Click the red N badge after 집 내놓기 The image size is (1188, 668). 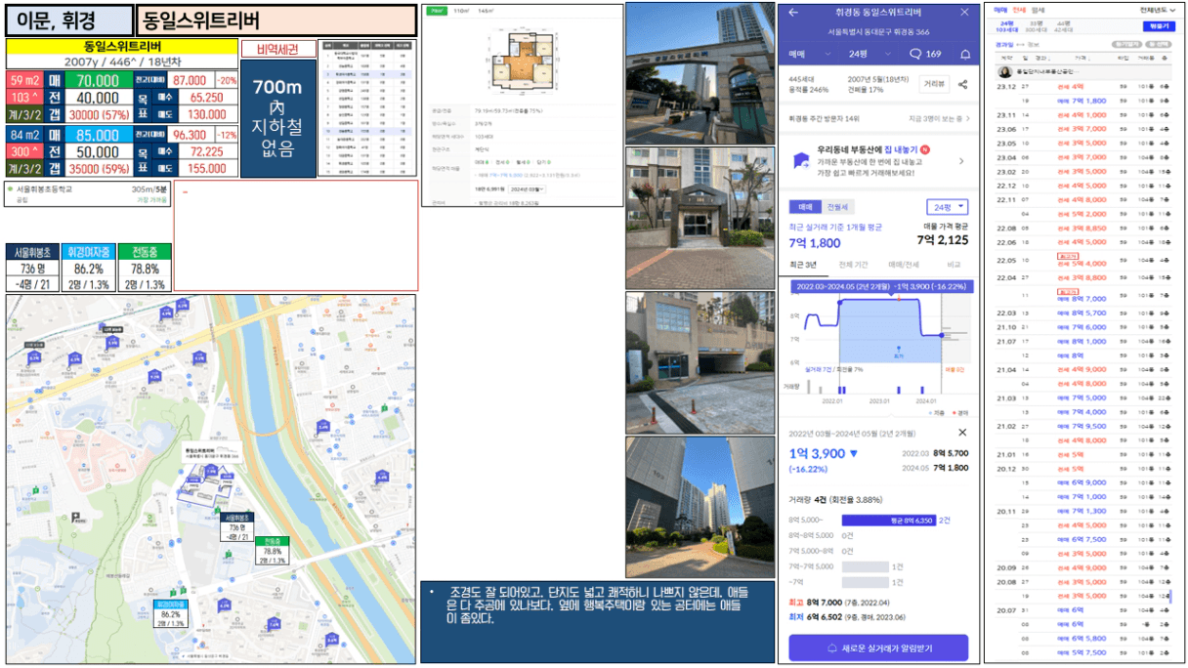point(924,150)
